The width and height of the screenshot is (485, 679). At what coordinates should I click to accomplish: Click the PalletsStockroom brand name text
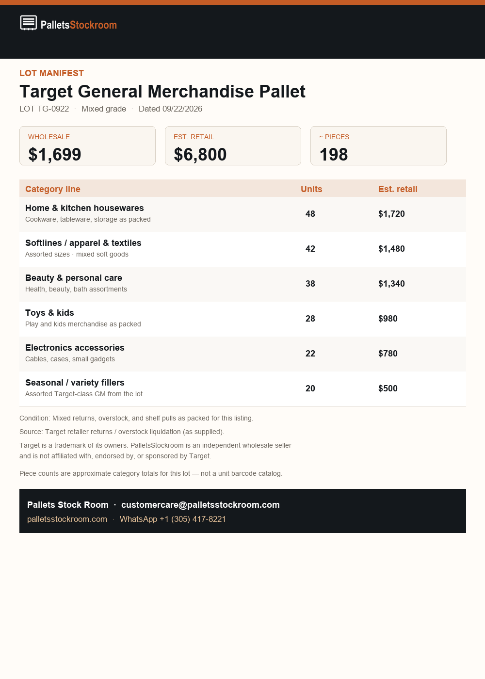79,25
